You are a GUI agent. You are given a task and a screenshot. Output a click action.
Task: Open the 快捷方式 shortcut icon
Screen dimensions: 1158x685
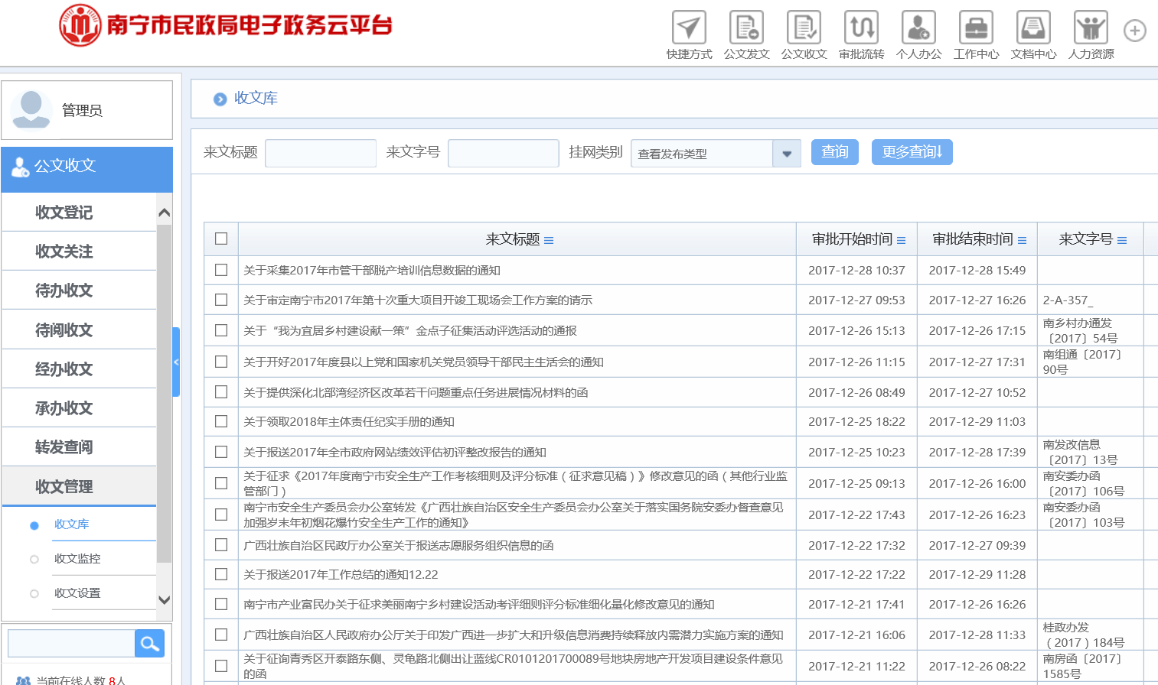(x=689, y=28)
